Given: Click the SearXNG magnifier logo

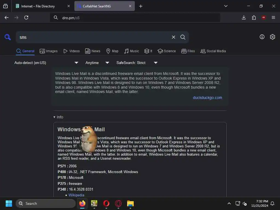Looking at the screenshot, I should tap(8, 37).
